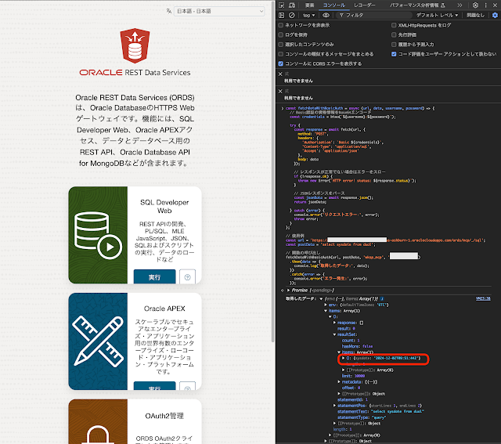Enable the 先行評価 checkbox
The width and height of the screenshot is (501, 444).
pos(394,34)
